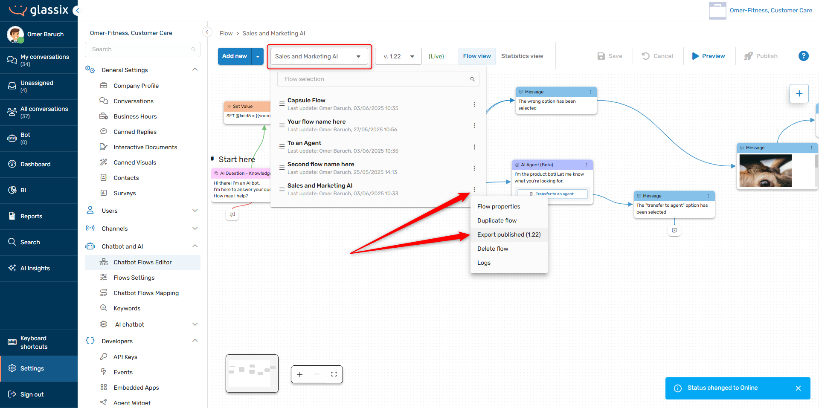Click the Cancel button
The image size is (819, 408).
(x=657, y=56)
